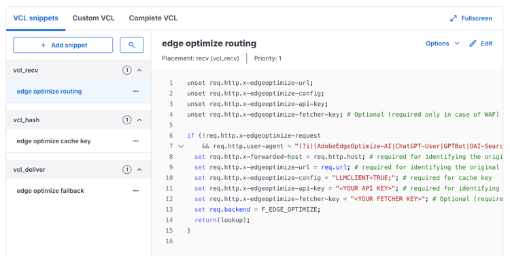Select the edge optimize routing snippet
Screen dimensions: 510x256
coord(78,91)
